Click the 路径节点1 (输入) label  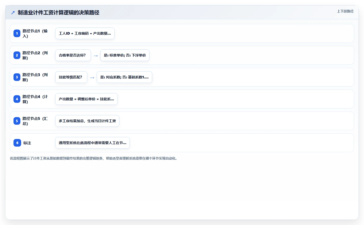[36, 33]
